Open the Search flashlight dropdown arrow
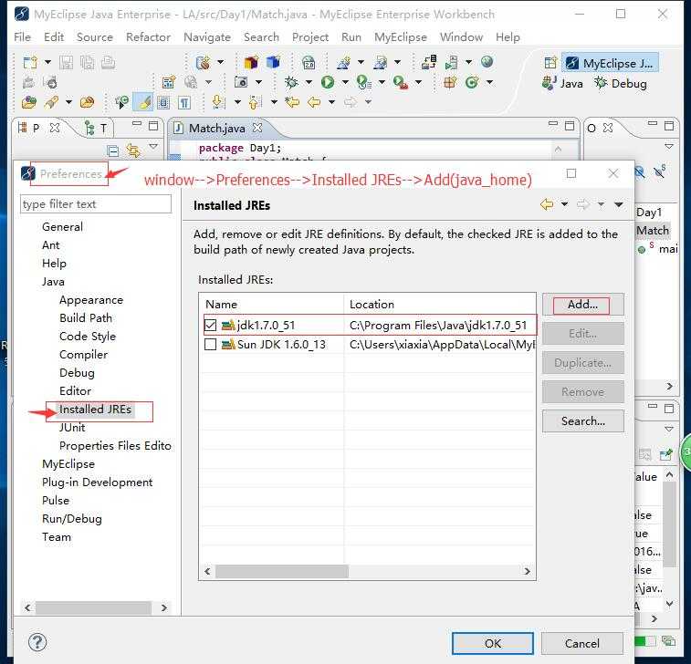The image size is (691, 664). (68, 102)
